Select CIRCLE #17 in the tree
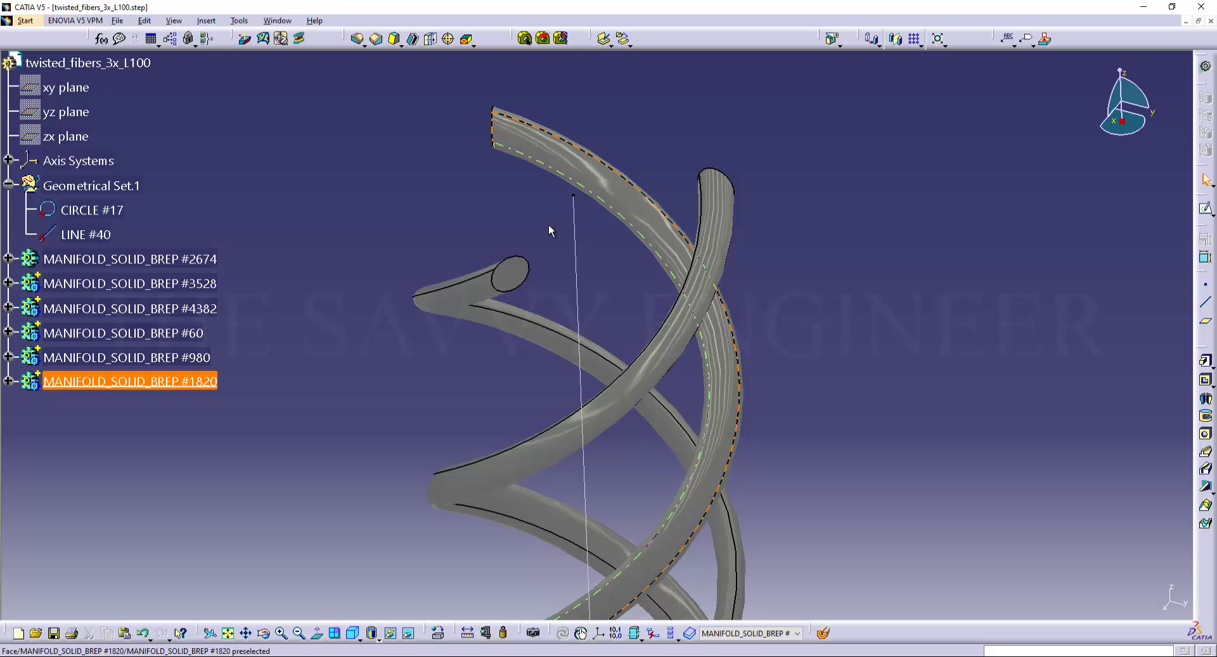The height and width of the screenshot is (657, 1217). coord(91,210)
